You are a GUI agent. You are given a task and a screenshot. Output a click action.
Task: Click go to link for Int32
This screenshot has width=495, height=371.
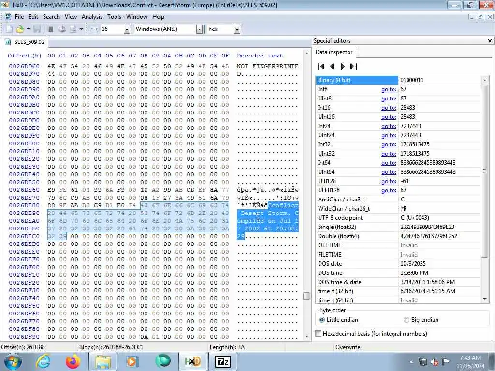pyautogui.click(x=388, y=144)
